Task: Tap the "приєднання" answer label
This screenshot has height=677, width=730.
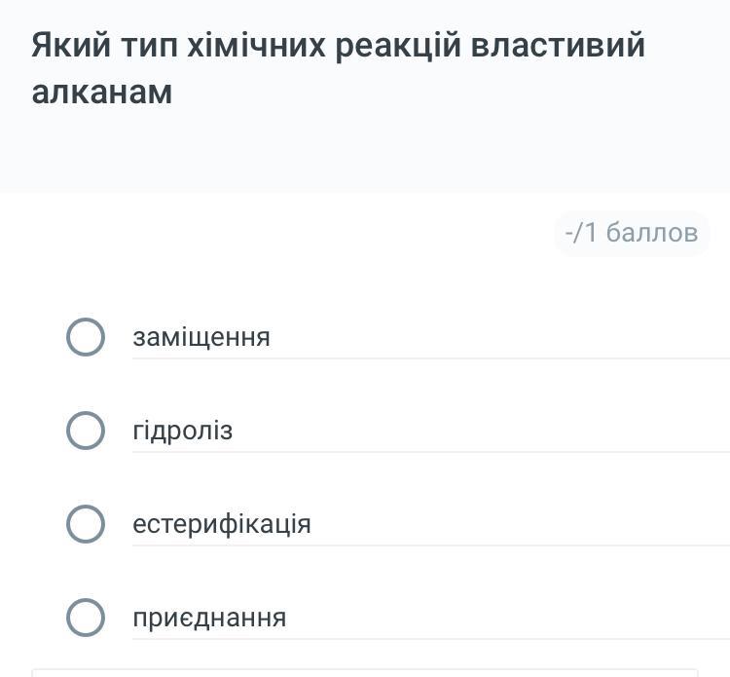Action: pos(209,618)
